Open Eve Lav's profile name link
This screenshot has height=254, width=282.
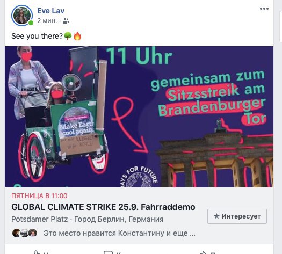coord(50,11)
